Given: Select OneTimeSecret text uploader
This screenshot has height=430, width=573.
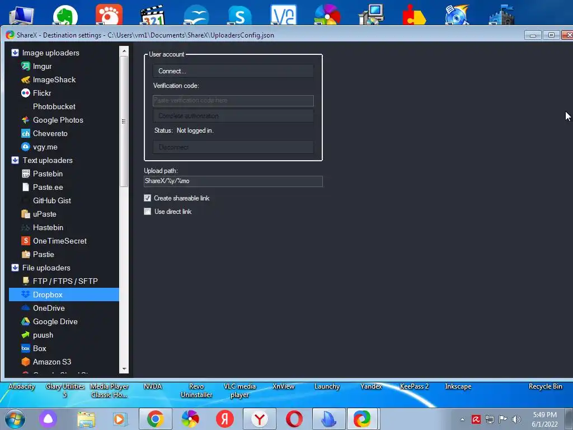Looking at the screenshot, I should coord(59,241).
